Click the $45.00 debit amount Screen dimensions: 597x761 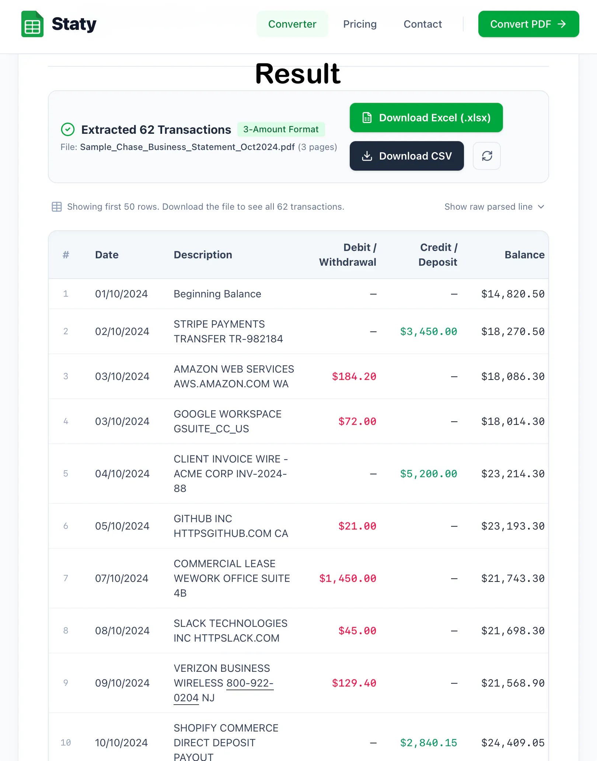[x=357, y=631]
